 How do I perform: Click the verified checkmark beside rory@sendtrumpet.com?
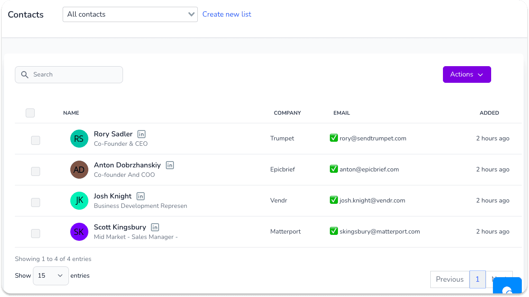pos(333,138)
